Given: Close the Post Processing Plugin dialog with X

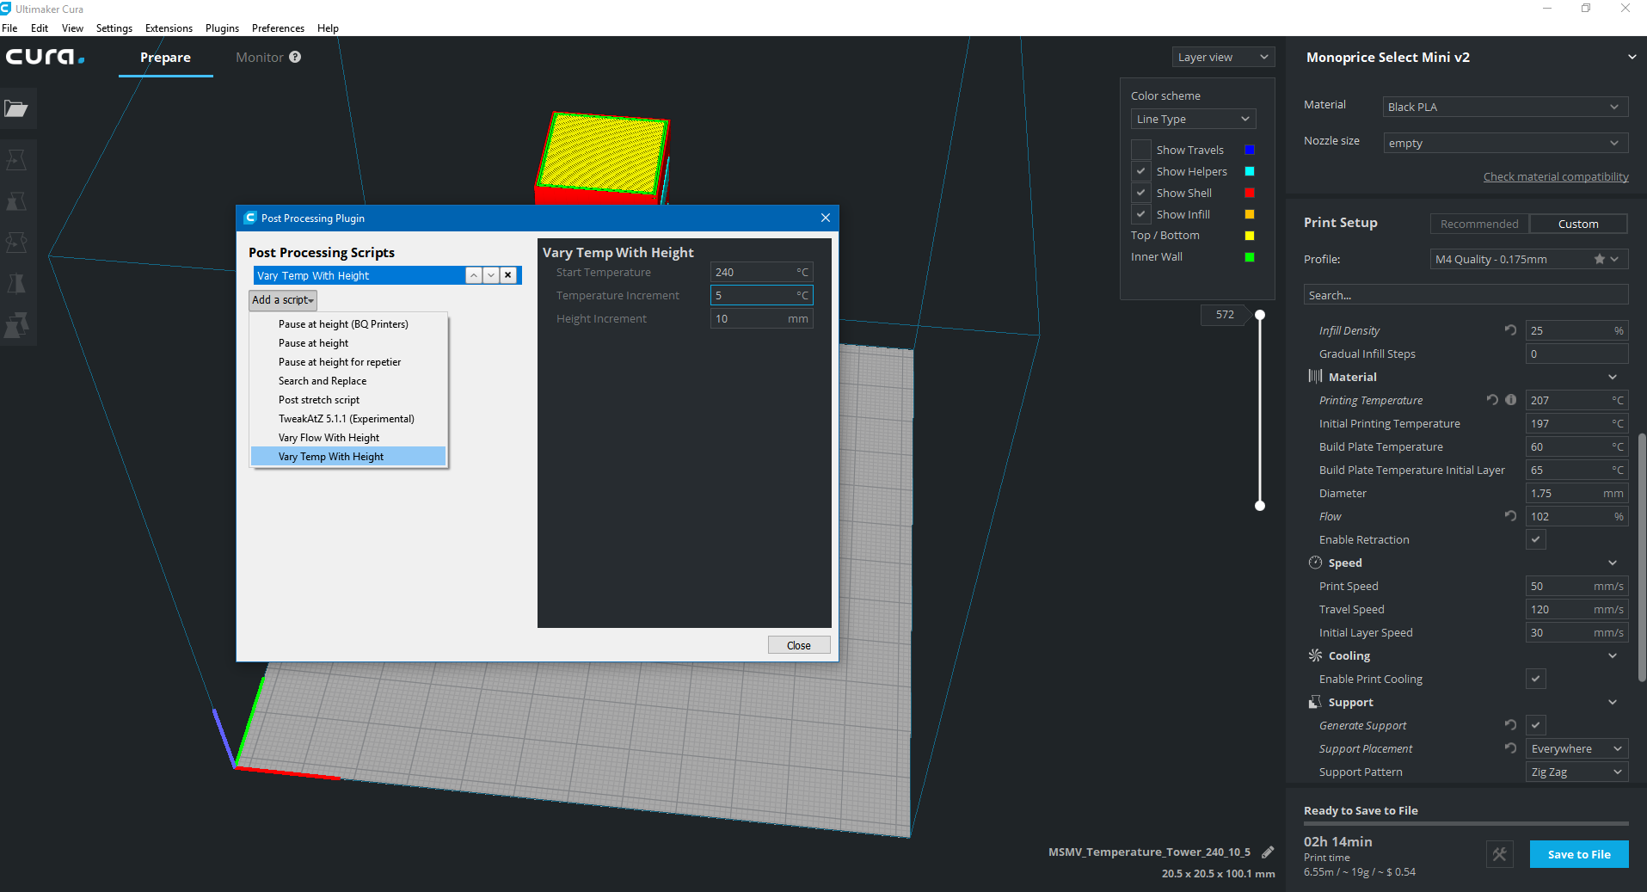Looking at the screenshot, I should [826, 218].
